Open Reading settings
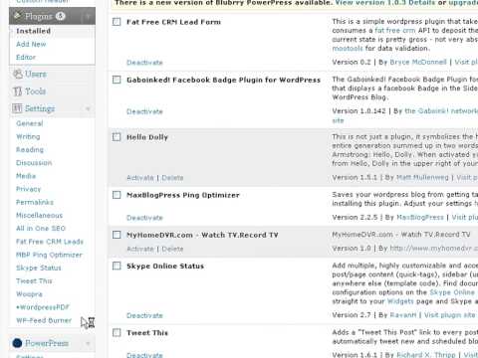478x358 pixels. [30, 150]
